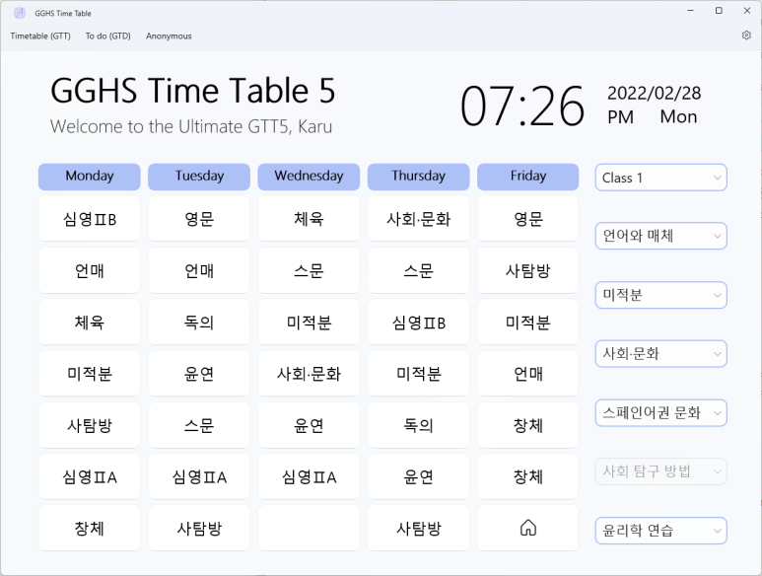Expand the 사회·문화 subject dropdown
The width and height of the screenshot is (762, 576).
tap(660, 353)
